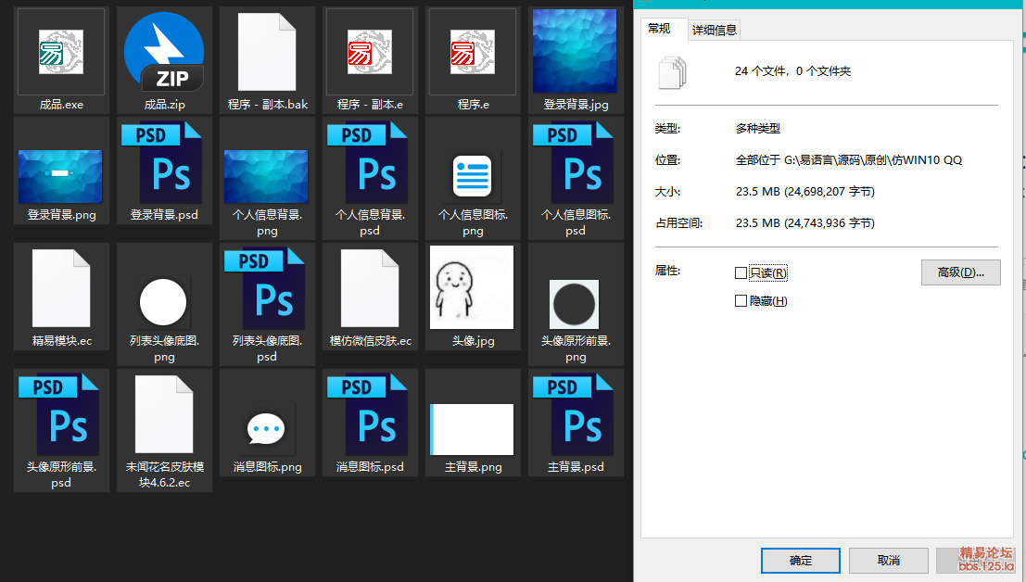Select the 常规 tab
Image resolution: width=1026 pixels, height=582 pixels.
[x=660, y=29]
